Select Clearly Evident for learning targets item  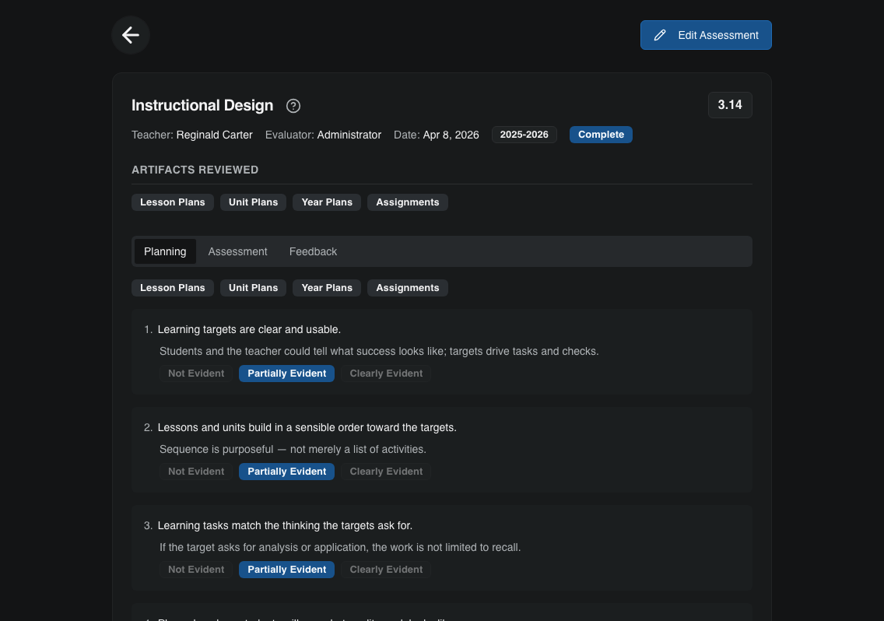click(386, 374)
